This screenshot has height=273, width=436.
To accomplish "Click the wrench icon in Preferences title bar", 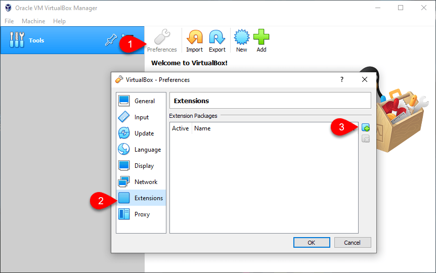I will (119, 79).
